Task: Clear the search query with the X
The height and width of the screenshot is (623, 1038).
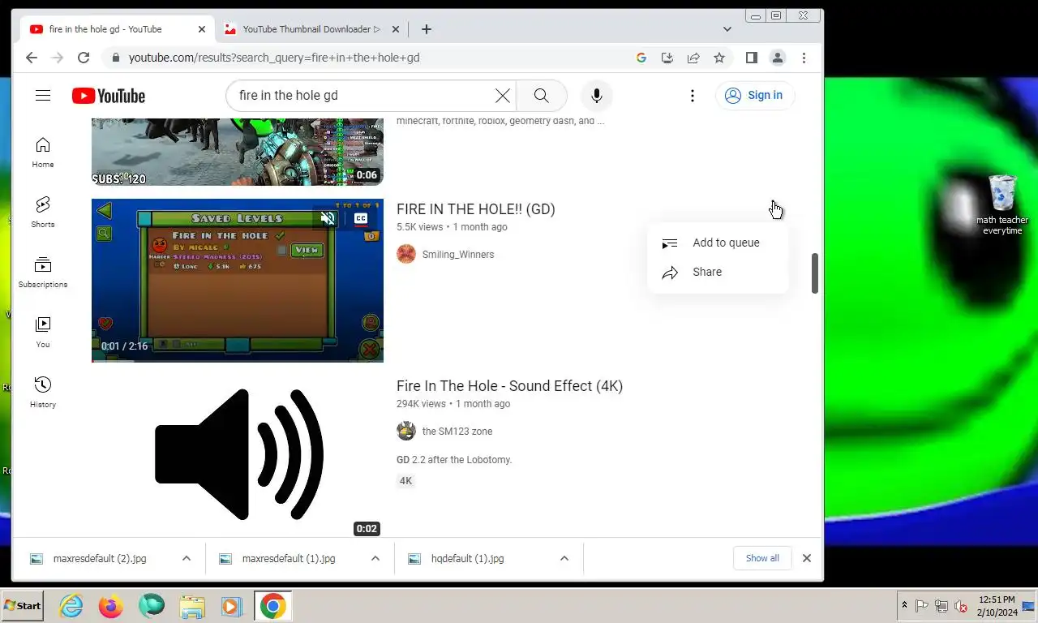Action: [503, 96]
